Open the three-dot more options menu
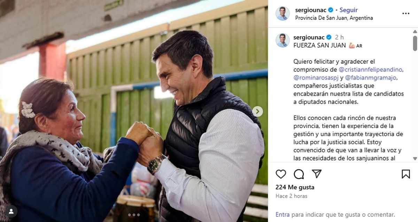Image resolution: width=418 pixels, height=222 pixels. tap(406, 14)
